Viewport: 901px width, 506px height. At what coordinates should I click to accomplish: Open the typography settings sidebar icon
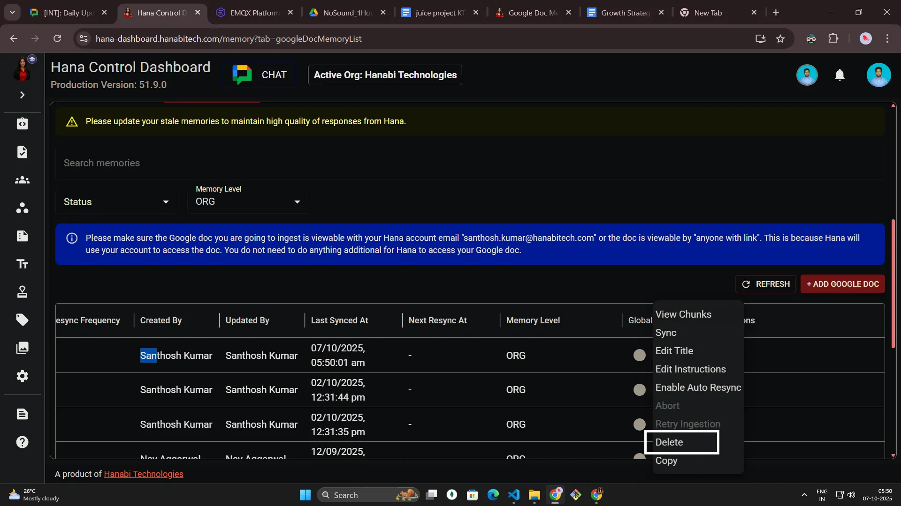22,264
